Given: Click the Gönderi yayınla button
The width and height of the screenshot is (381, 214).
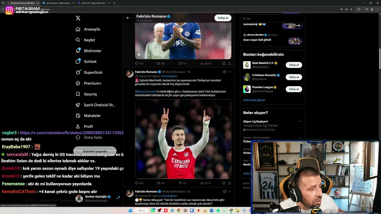Looking at the screenshot, I should pos(95,151).
